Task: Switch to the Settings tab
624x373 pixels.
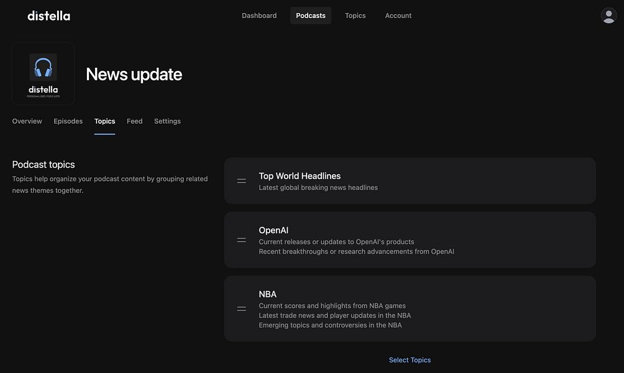Action: tap(167, 121)
